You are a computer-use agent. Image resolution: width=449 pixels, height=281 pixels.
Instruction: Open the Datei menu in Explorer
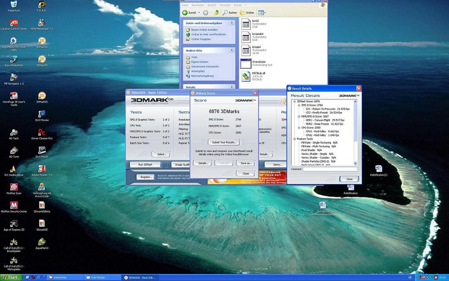pyautogui.click(x=185, y=5)
